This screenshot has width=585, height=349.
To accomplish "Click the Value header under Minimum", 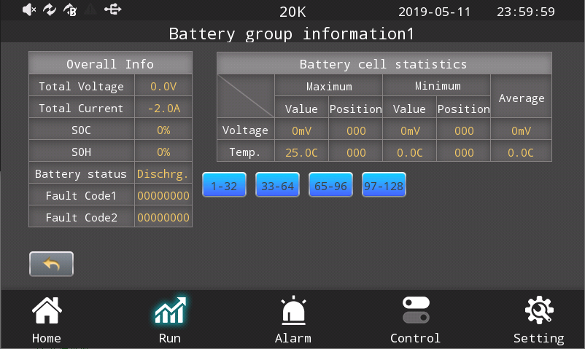I will click(409, 109).
